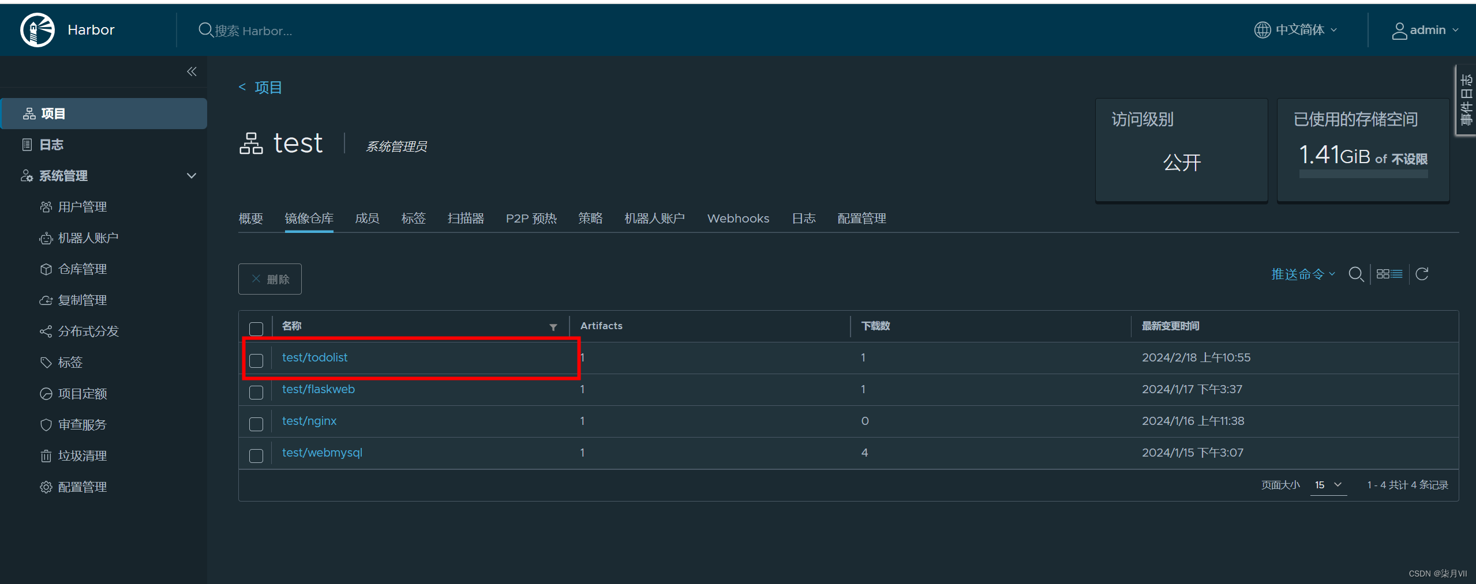Switch to the P2P 预热 tab
The height and width of the screenshot is (584, 1476).
coord(531,218)
